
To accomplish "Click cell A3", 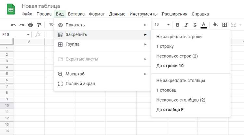I will (x=29, y=61).
